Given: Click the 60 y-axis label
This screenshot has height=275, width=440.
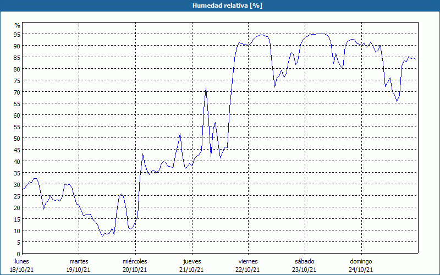Looking at the screenshot, I should 17,115.
